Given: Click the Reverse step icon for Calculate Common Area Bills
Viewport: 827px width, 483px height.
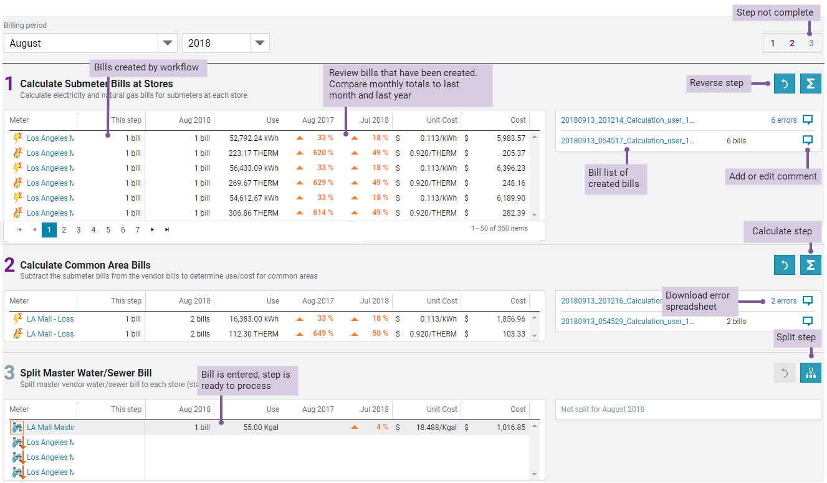Looking at the screenshot, I should (x=785, y=264).
